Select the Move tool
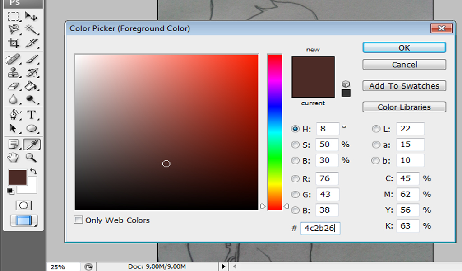This screenshot has width=462, height=271. pyautogui.click(x=31, y=17)
